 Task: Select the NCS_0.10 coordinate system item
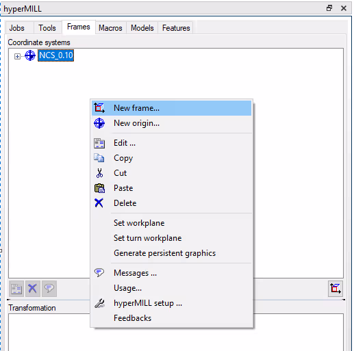(x=56, y=55)
